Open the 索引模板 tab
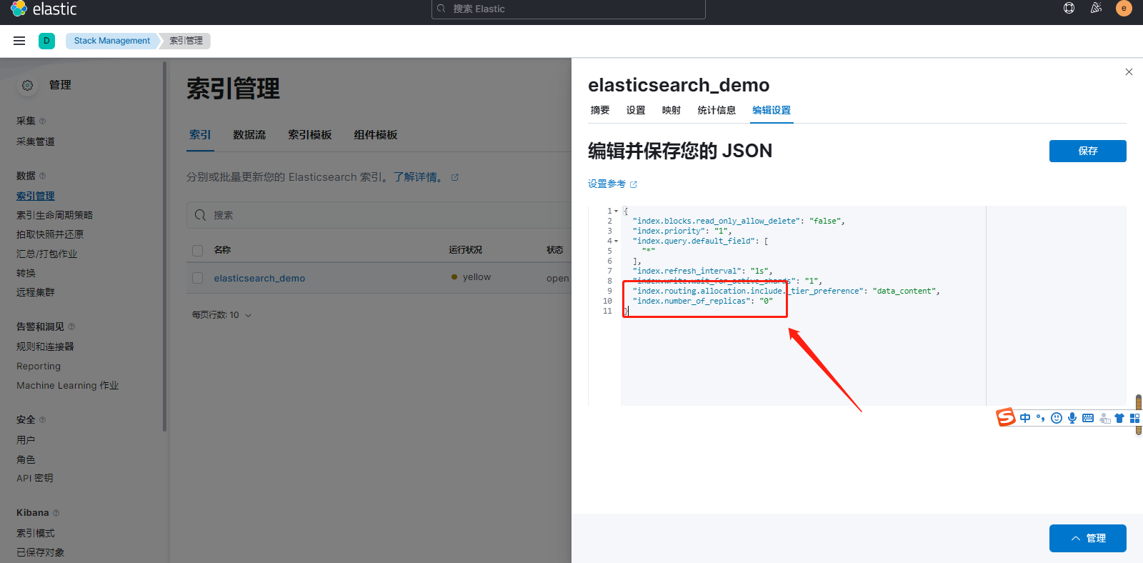The image size is (1143, 563). (x=310, y=134)
